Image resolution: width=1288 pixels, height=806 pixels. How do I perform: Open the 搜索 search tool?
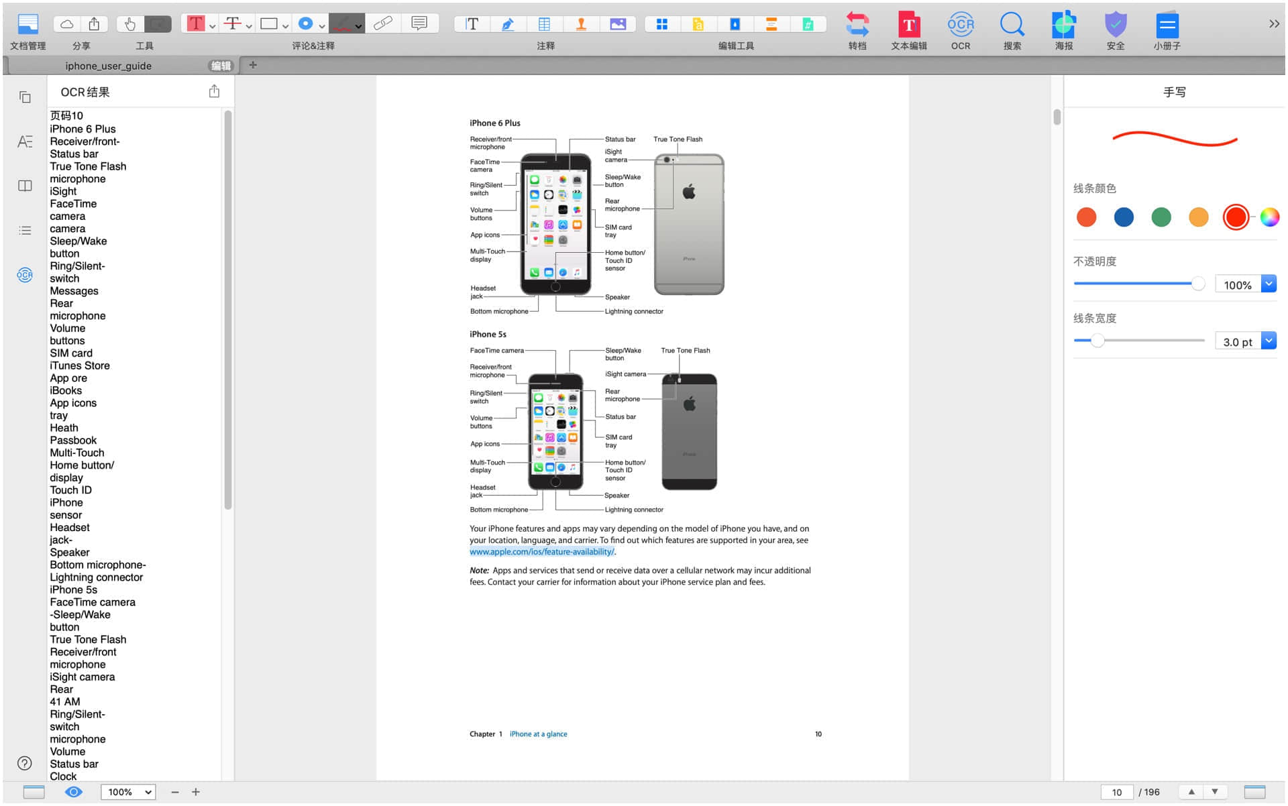tap(1012, 30)
